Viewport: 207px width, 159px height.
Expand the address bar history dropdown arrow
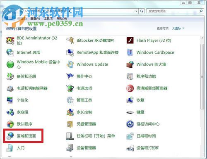point(136,11)
